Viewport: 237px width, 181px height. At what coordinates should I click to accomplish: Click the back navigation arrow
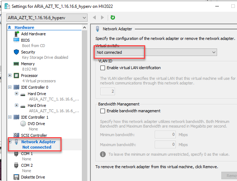[94, 17]
